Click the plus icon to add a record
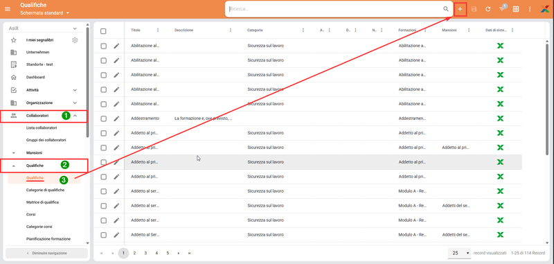The height and width of the screenshot is (264, 554). (x=460, y=9)
